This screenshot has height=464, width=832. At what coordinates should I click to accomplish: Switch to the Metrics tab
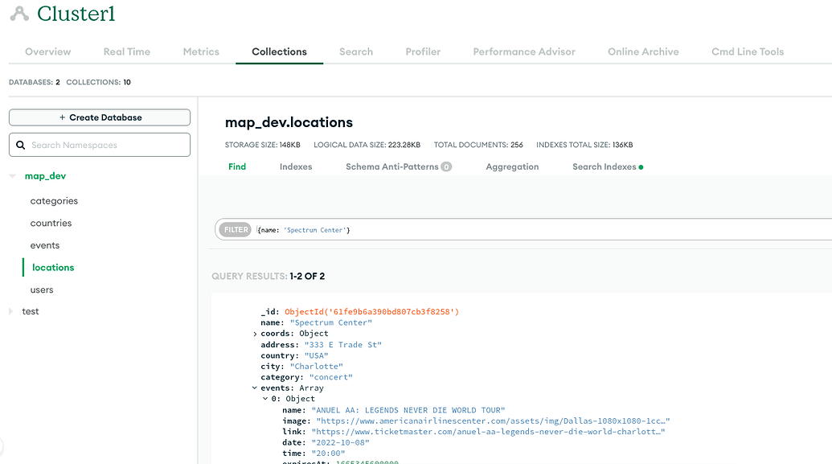click(201, 51)
